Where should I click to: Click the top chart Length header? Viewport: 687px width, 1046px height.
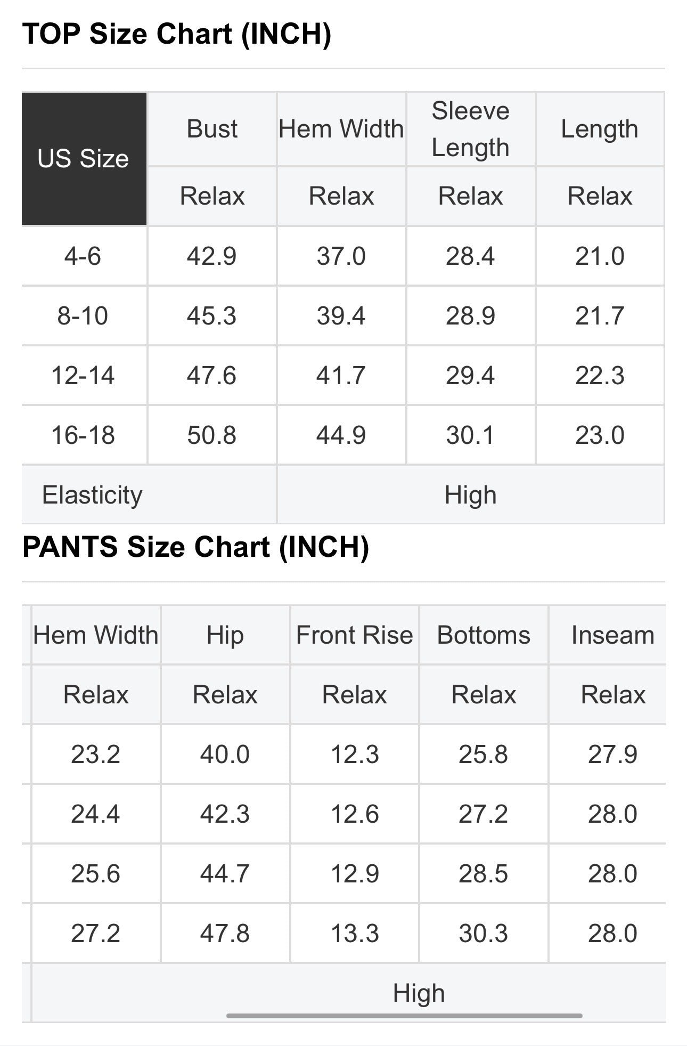600,129
